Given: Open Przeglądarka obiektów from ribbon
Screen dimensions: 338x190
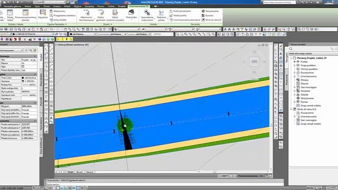Looking at the screenshot, I should [62, 15].
